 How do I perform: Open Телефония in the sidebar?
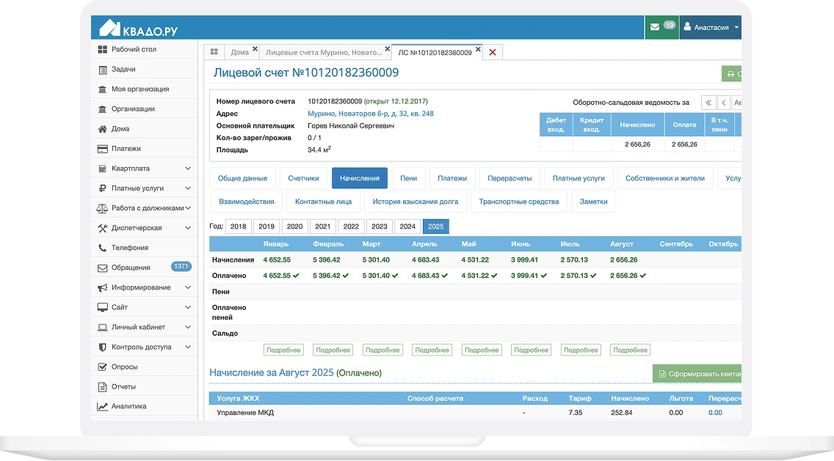pyautogui.click(x=129, y=248)
